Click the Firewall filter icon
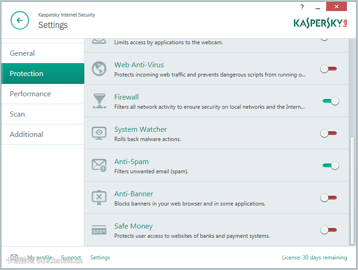 (x=100, y=100)
